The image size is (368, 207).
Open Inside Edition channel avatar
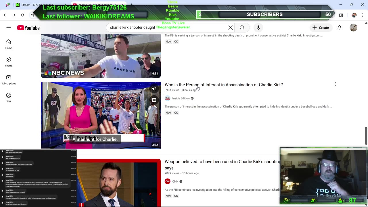coord(167,98)
